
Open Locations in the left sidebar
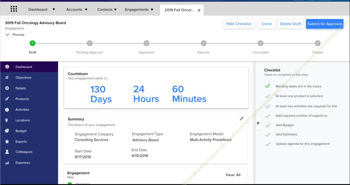29,120
